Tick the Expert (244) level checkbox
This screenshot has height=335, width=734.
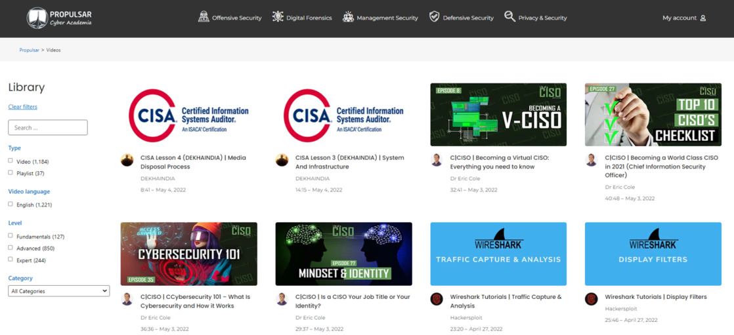pos(11,260)
